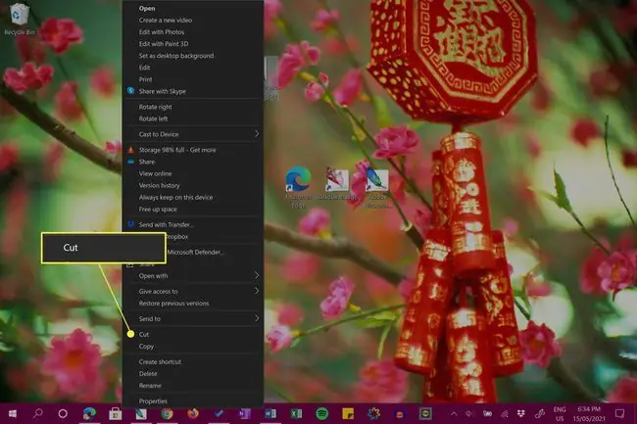
Task: Open the Windows Start menu
Action: coord(12,414)
